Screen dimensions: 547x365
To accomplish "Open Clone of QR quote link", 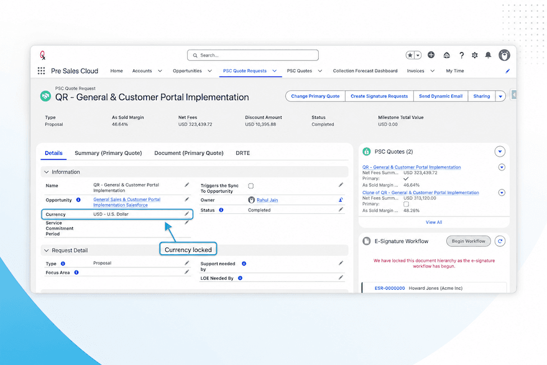I will click(x=420, y=192).
